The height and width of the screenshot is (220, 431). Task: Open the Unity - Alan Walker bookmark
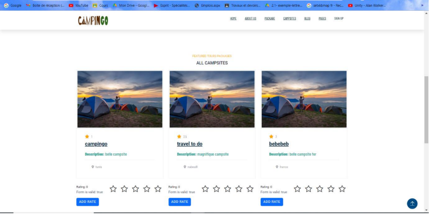tap(367, 5)
